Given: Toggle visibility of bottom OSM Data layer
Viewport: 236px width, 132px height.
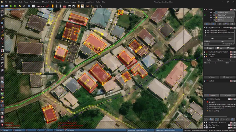Looking at the screenshot, I should tap(211, 20).
